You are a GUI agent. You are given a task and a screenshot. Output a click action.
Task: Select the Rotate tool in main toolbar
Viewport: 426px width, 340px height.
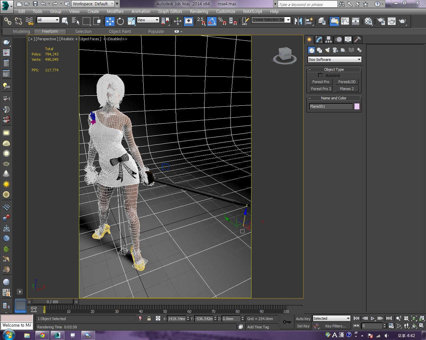pyautogui.click(x=120, y=21)
